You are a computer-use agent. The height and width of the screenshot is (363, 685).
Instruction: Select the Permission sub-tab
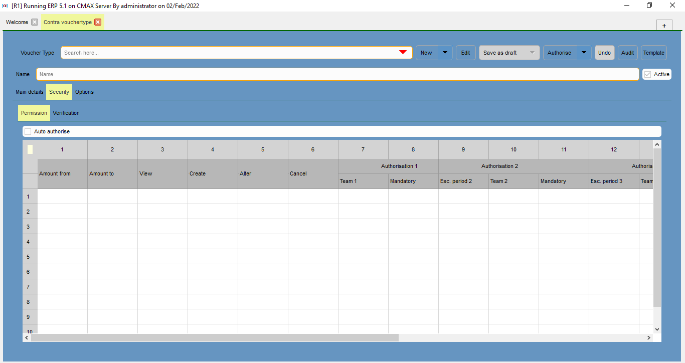[34, 113]
